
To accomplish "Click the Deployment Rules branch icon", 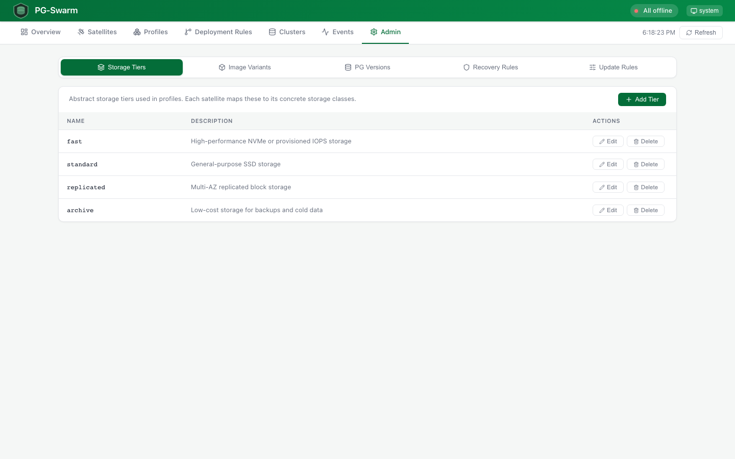I will (x=188, y=32).
